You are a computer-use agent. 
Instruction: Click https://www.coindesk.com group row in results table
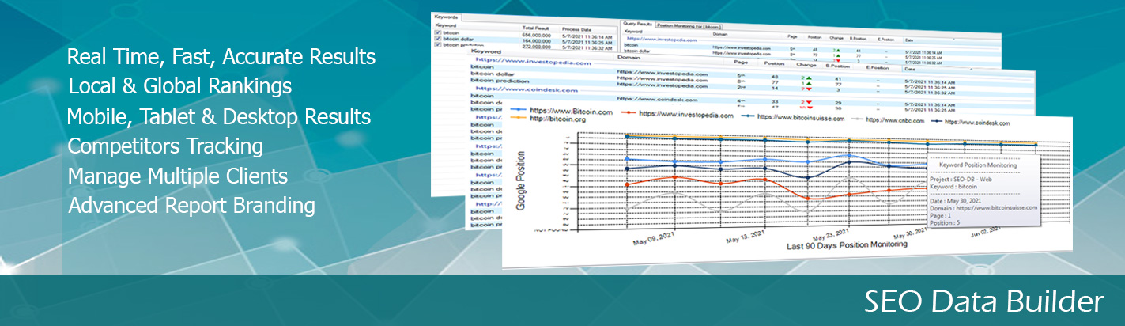(527, 89)
